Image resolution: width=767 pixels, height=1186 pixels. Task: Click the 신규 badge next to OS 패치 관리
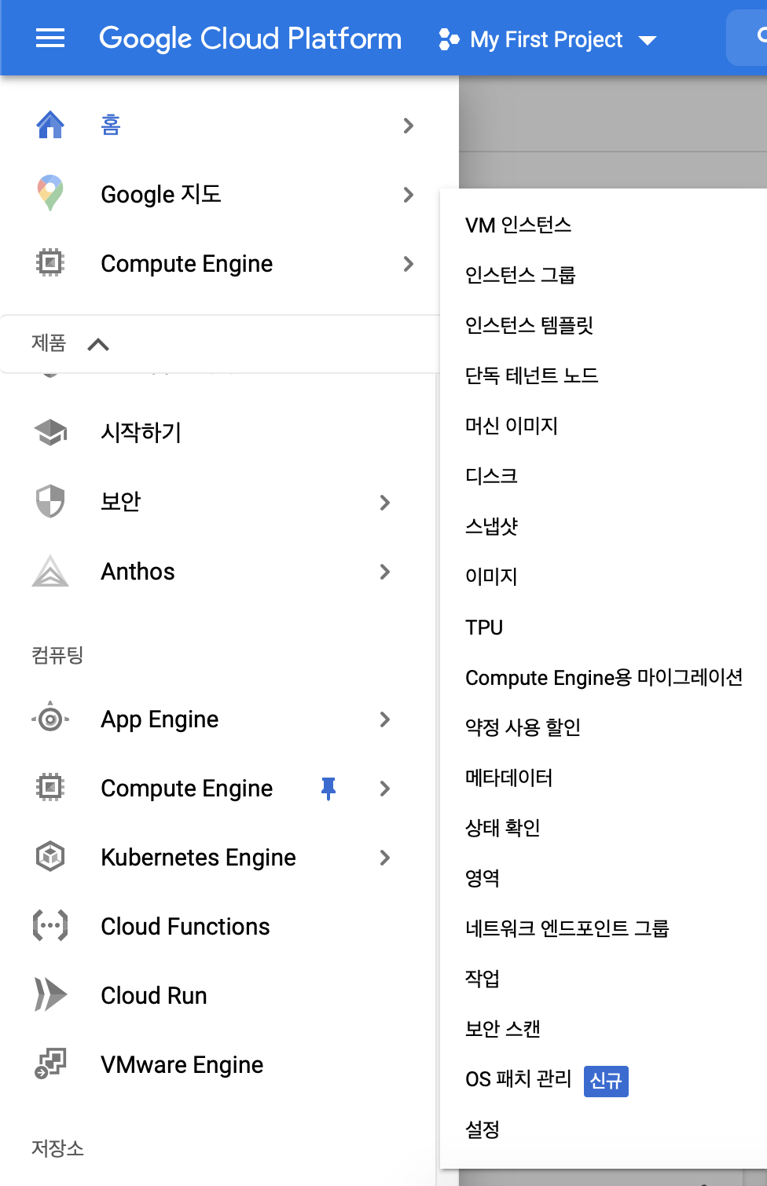tap(606, 1082)
